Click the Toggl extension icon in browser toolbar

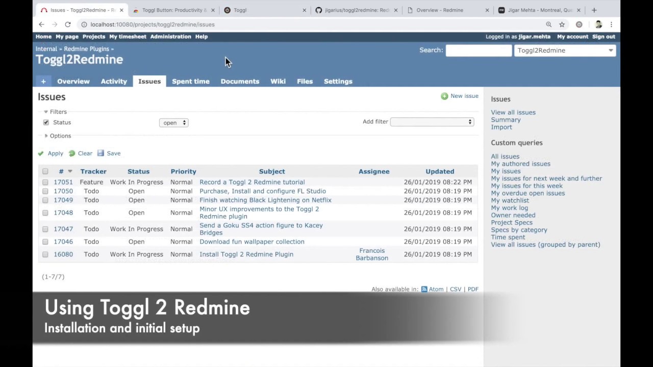coord(579,24)
